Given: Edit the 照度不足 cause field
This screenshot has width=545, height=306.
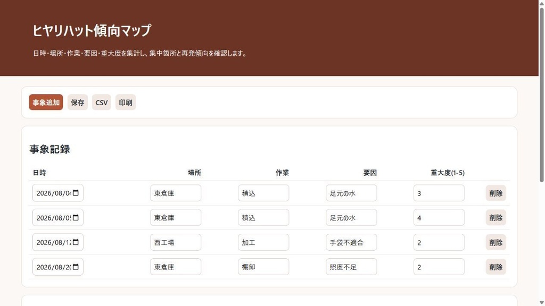Looking at the screenshot, I should (x=351, y=267).
